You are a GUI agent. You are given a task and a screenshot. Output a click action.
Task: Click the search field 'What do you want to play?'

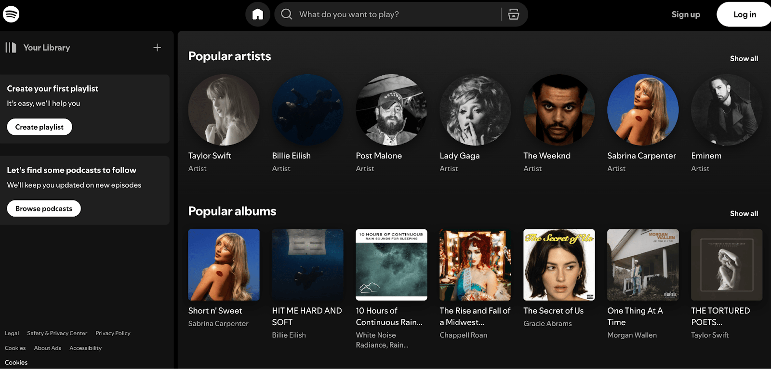click(401, 14)
